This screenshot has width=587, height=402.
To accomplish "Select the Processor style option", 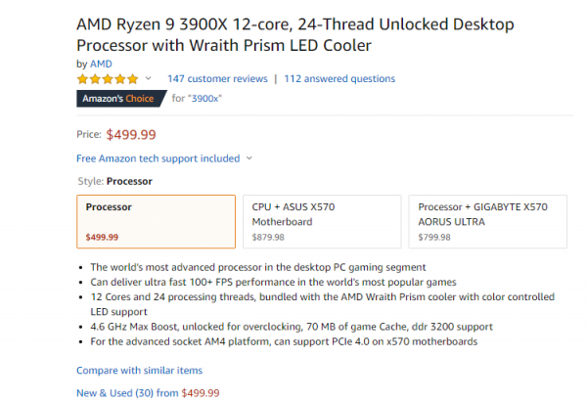I will [156, 221].
